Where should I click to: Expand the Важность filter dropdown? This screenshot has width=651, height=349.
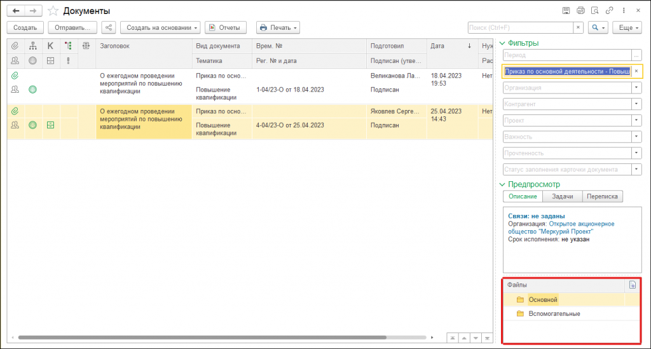[636, 137]
